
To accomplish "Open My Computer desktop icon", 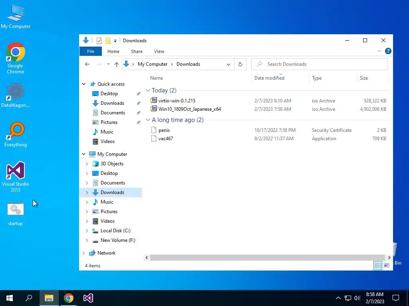I will coord(16,16).
